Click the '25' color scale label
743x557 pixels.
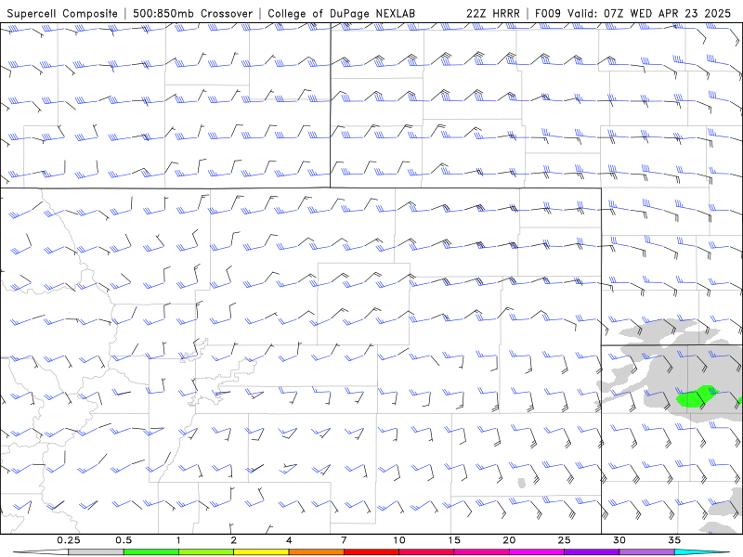tap(564, 540)
